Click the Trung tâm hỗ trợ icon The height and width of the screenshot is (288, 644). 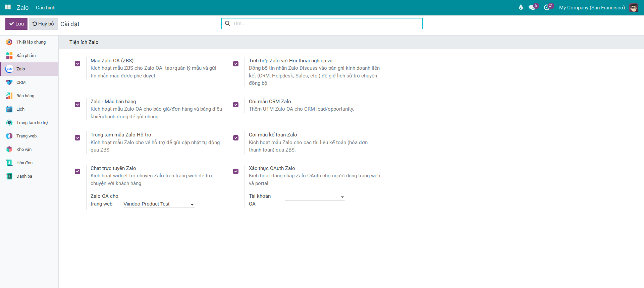click(9, 123)
